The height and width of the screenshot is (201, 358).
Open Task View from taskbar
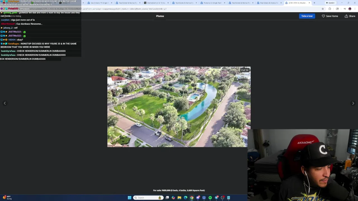coord(167,198)
